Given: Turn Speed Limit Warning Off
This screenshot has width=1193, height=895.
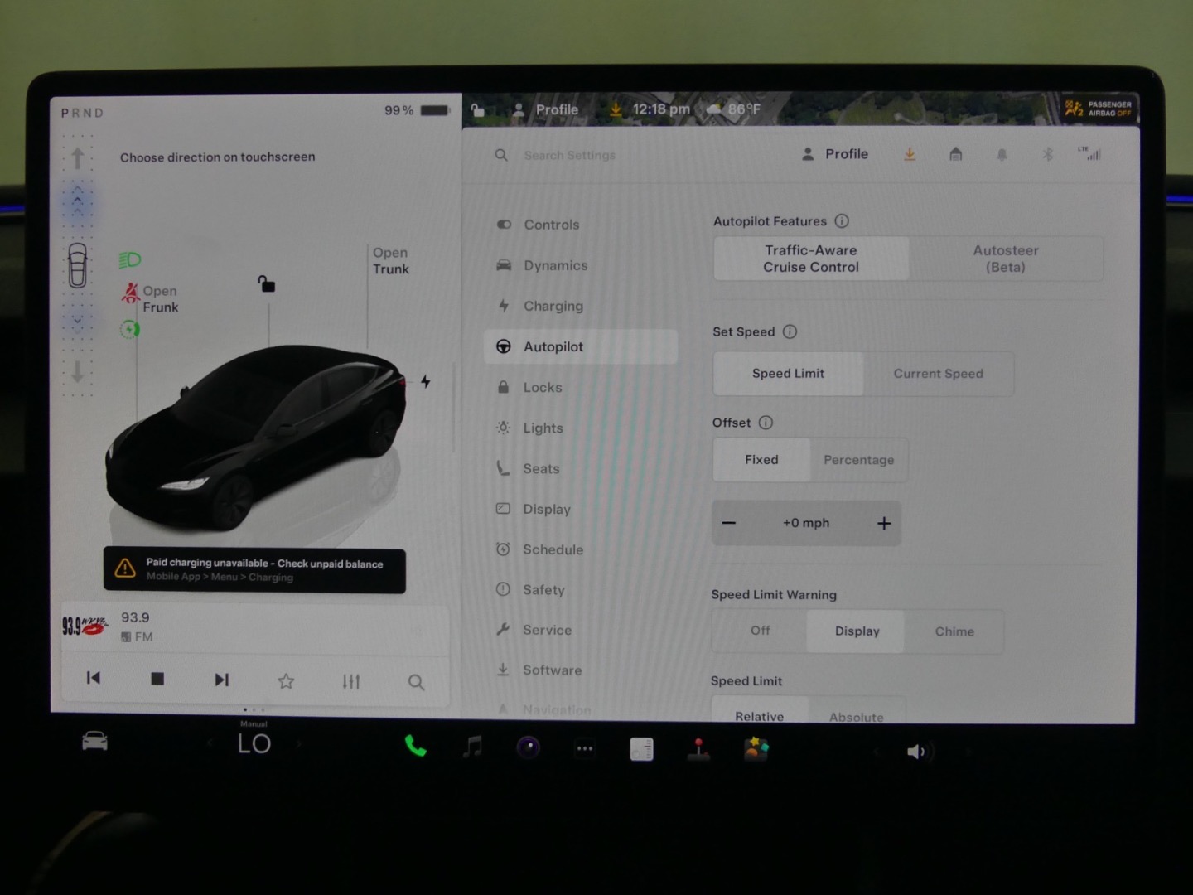Looking at the screenshot, I should (760, 631).
